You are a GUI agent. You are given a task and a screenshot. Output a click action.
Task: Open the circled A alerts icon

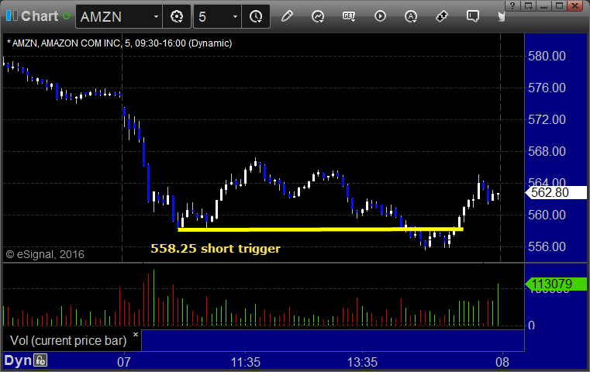(411, 16)
